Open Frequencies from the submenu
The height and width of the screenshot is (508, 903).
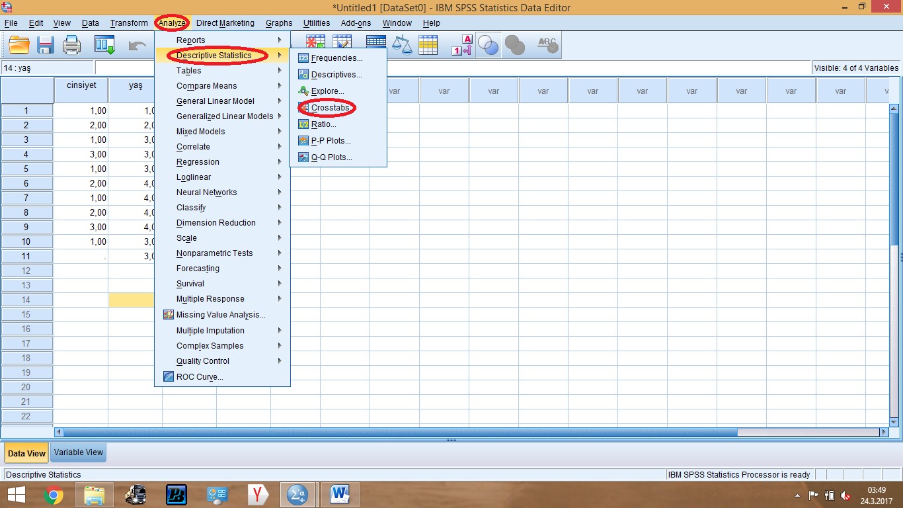[338, 58]
